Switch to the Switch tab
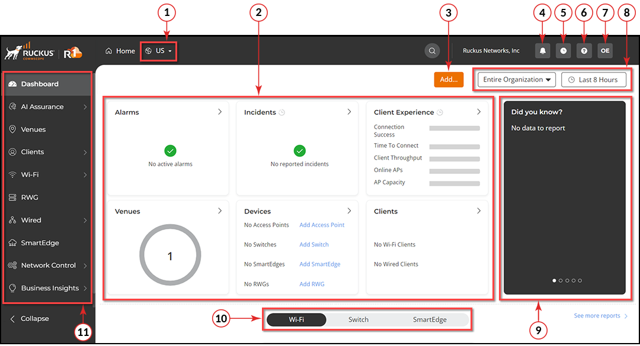The image size is (640, 346). click(x=359, y=319)
